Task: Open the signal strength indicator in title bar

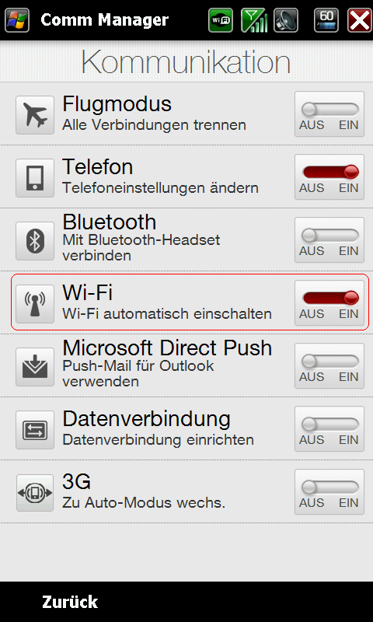Action: (x=253, y=20)
